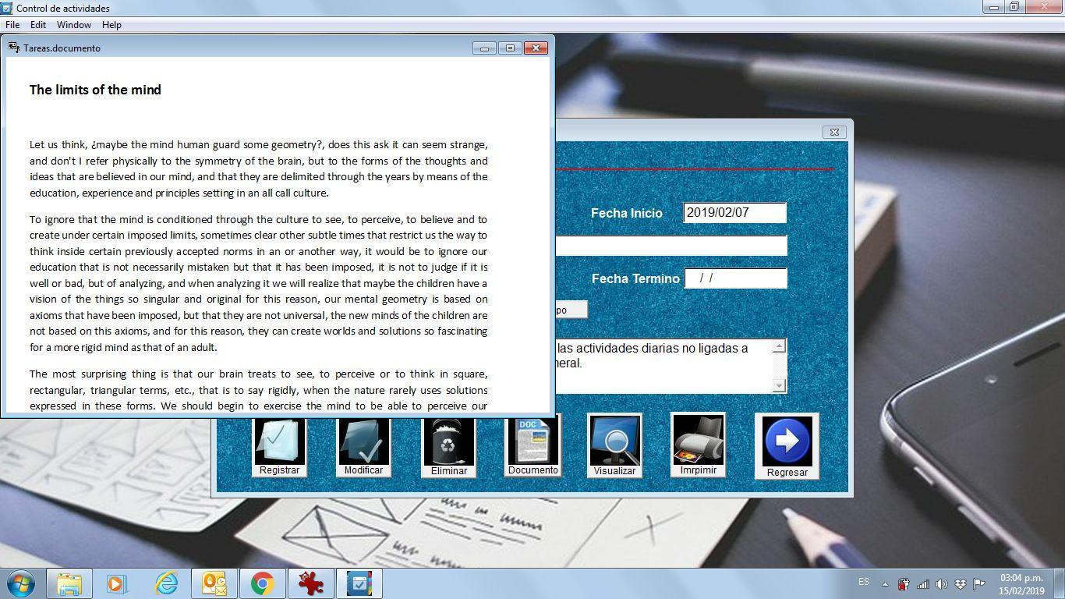Click the Action Center flag icon
Image resolution: width=1065 pixels, height=599 pixels.
tap(978, 584)
